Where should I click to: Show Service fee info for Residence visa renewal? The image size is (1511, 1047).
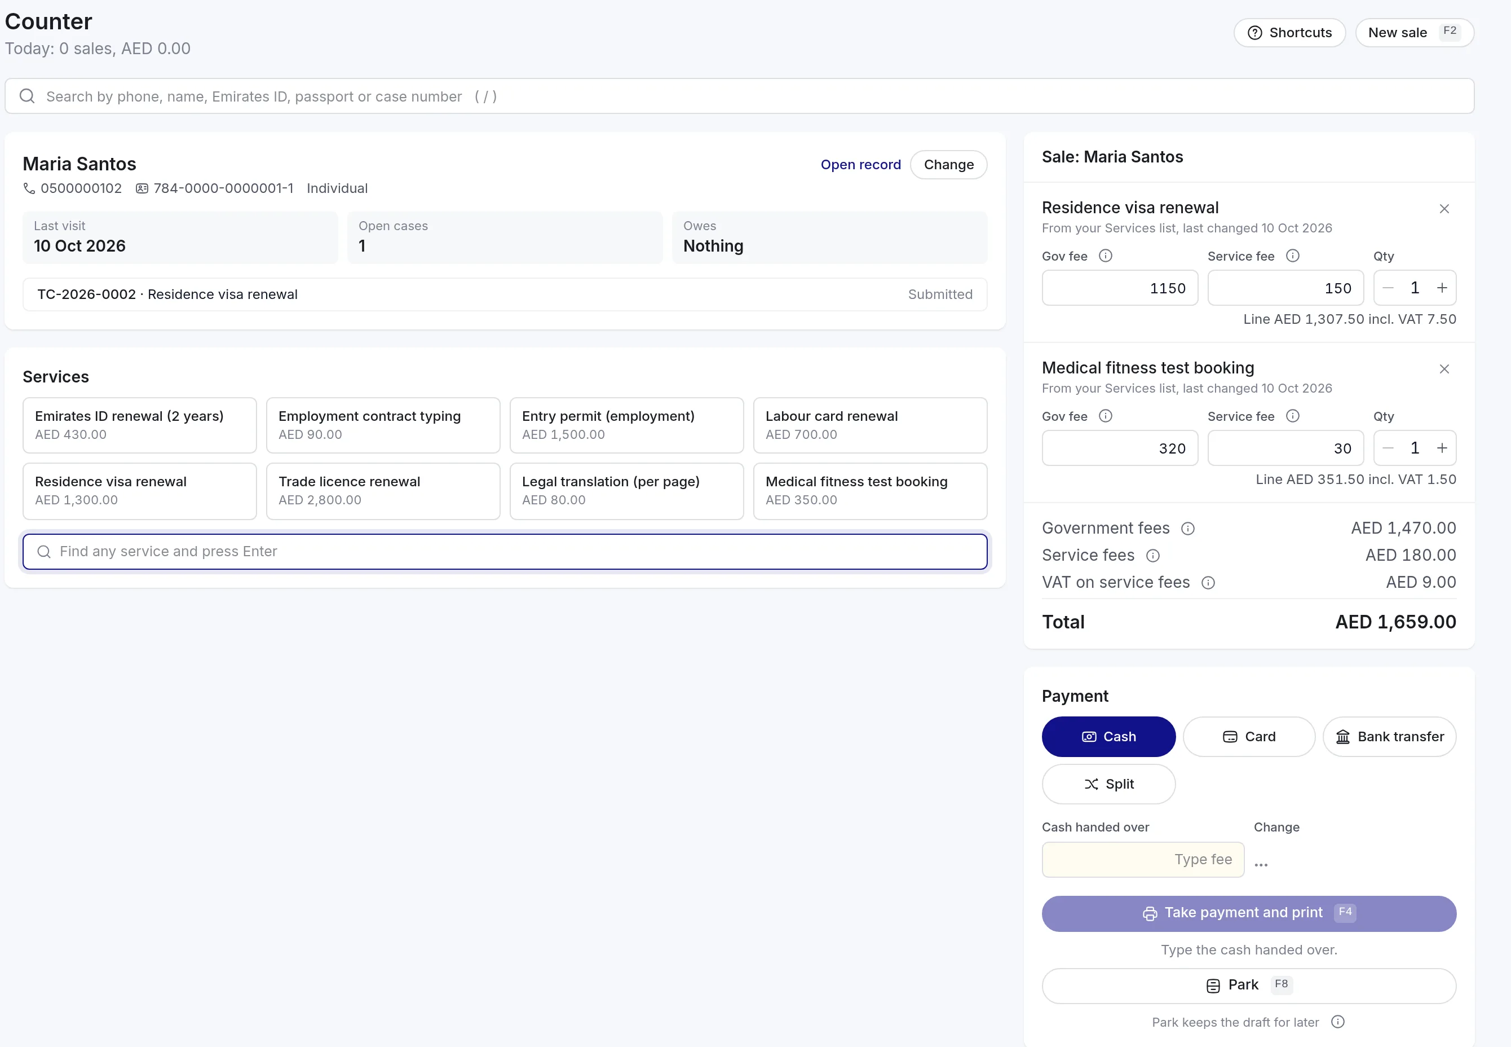1292,256
